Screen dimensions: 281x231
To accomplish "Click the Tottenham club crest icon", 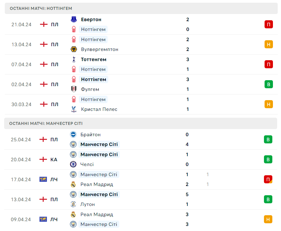I will pos(74,59).
